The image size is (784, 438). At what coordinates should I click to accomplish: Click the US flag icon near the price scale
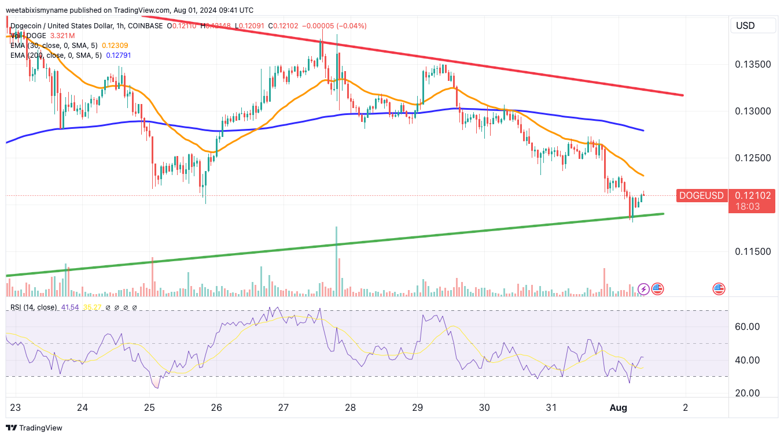point(719,289)
